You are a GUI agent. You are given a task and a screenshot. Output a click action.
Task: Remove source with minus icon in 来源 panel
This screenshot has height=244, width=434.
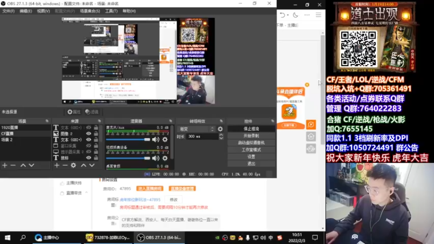click(x=65, y=165)
